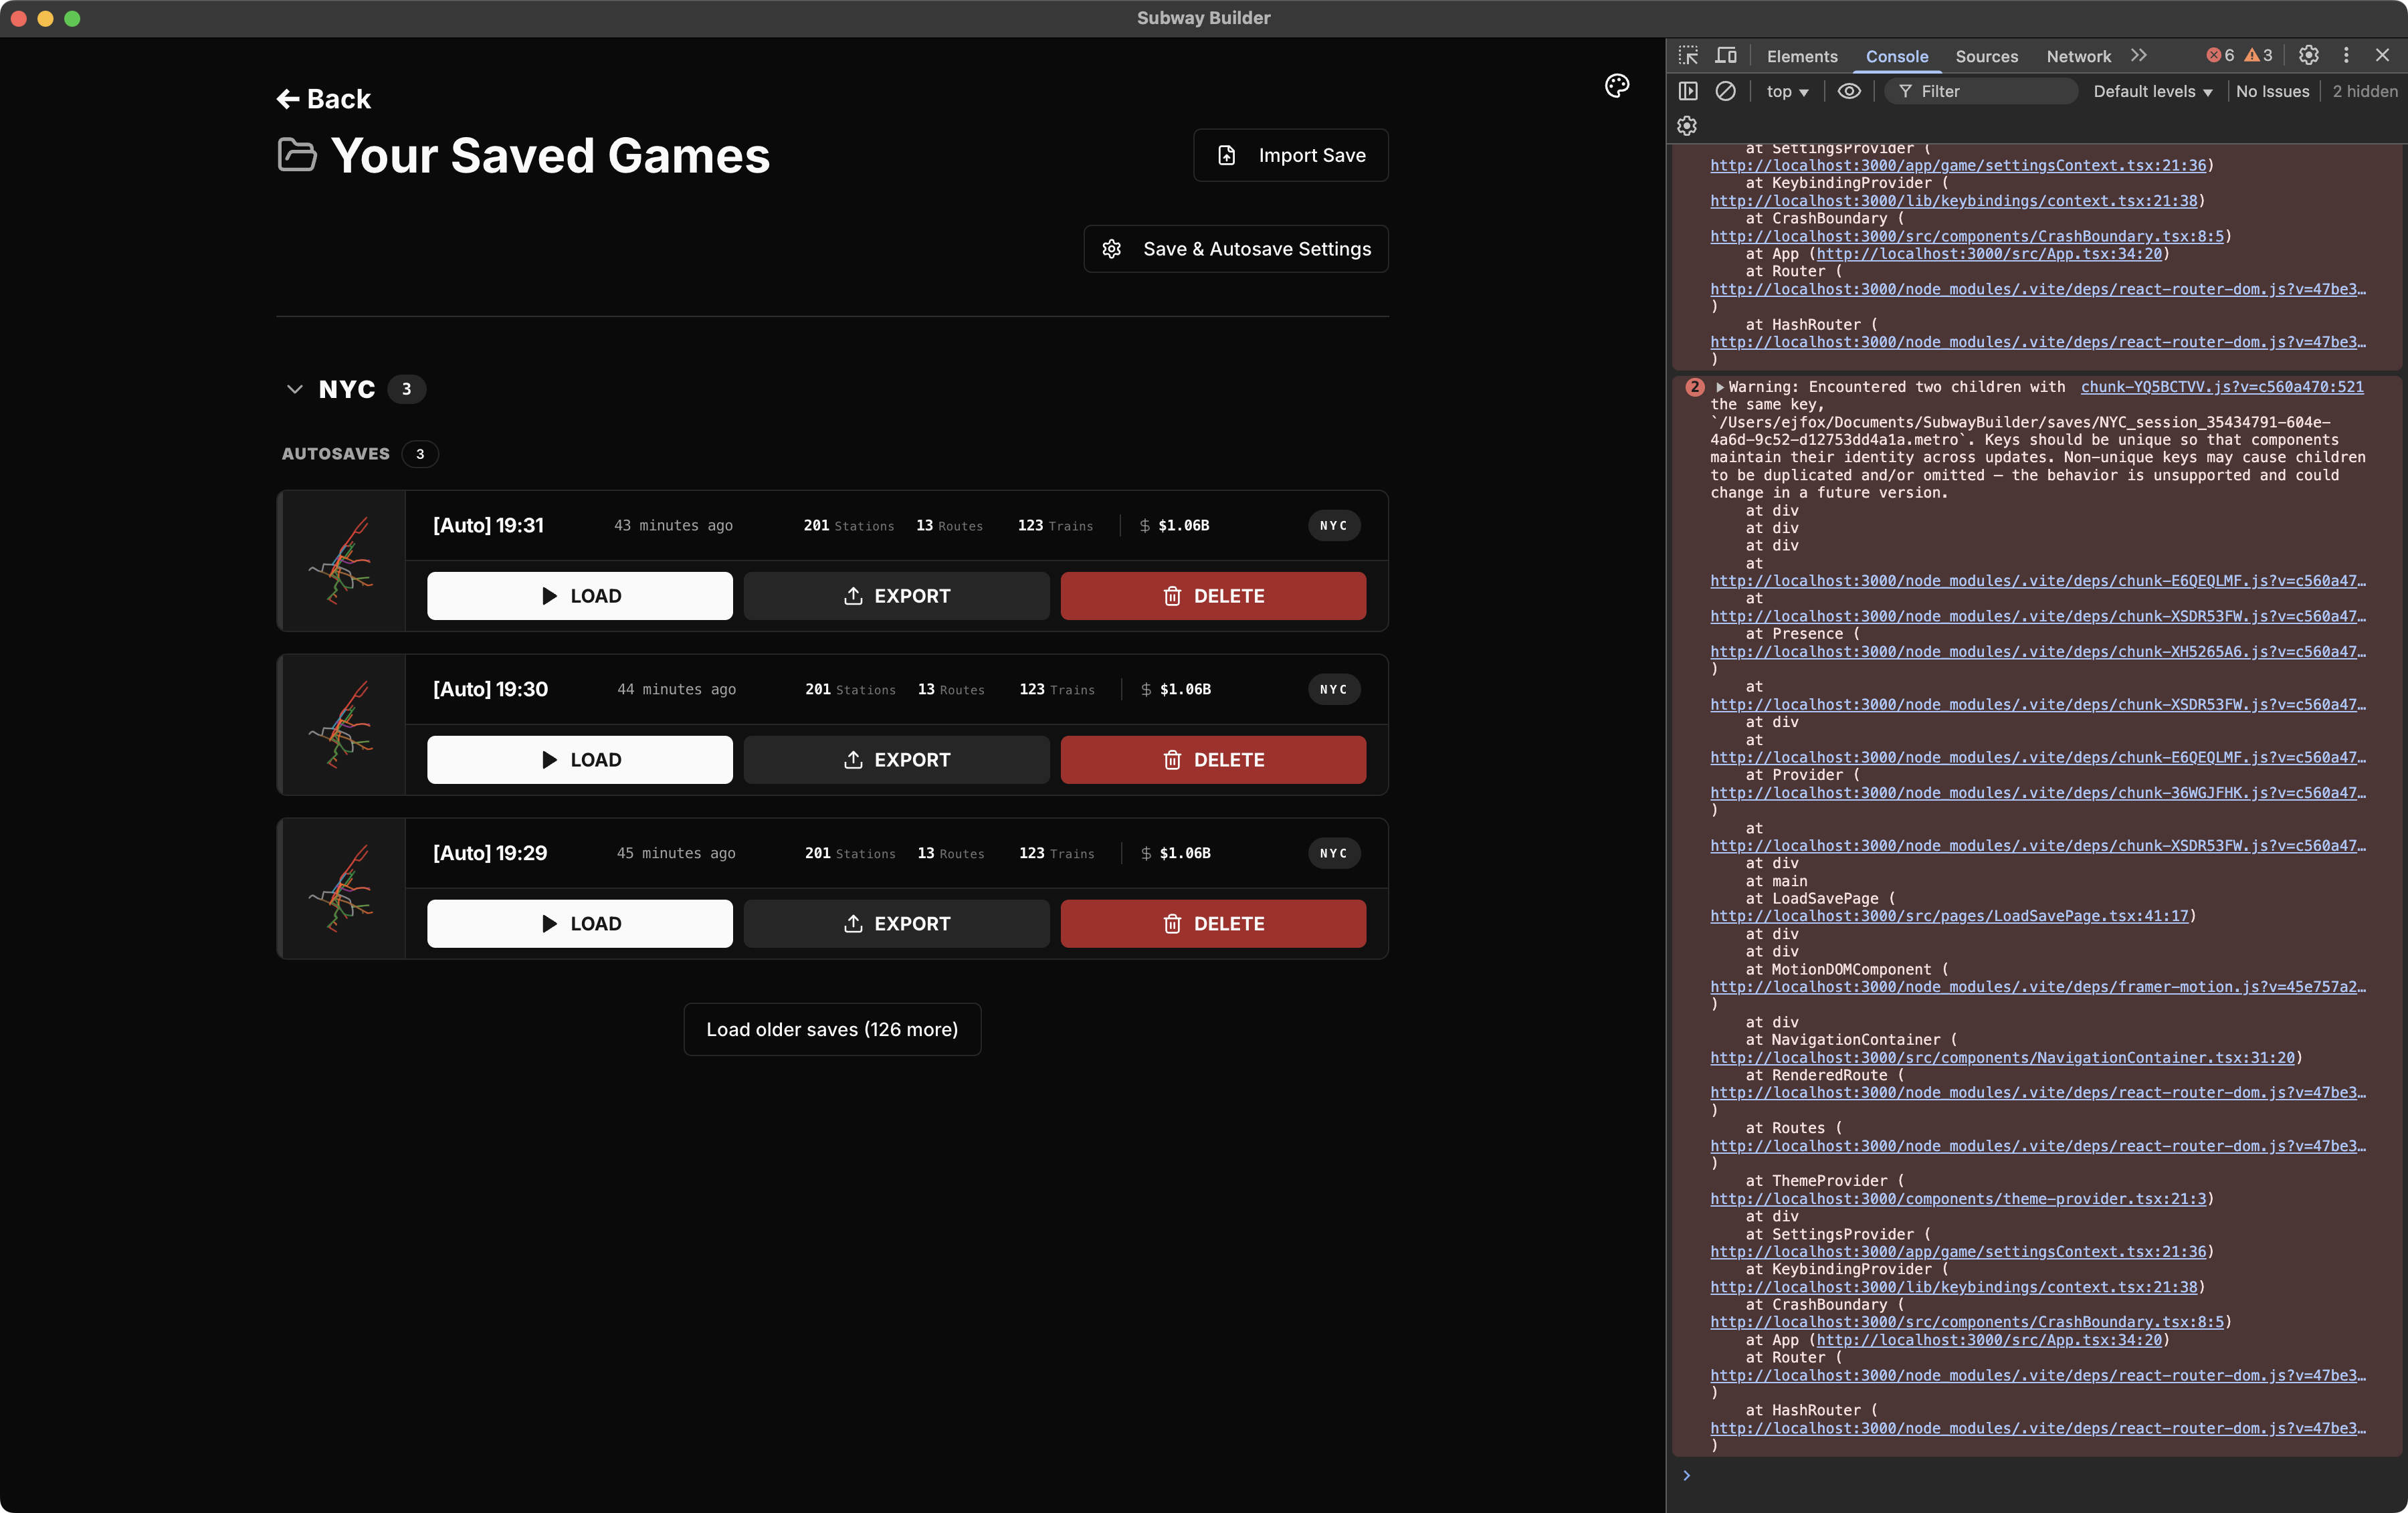Open console settings gear below toolbar
The width and height of the screenshot is (2408, 1513).
[x=1687, y=126]
